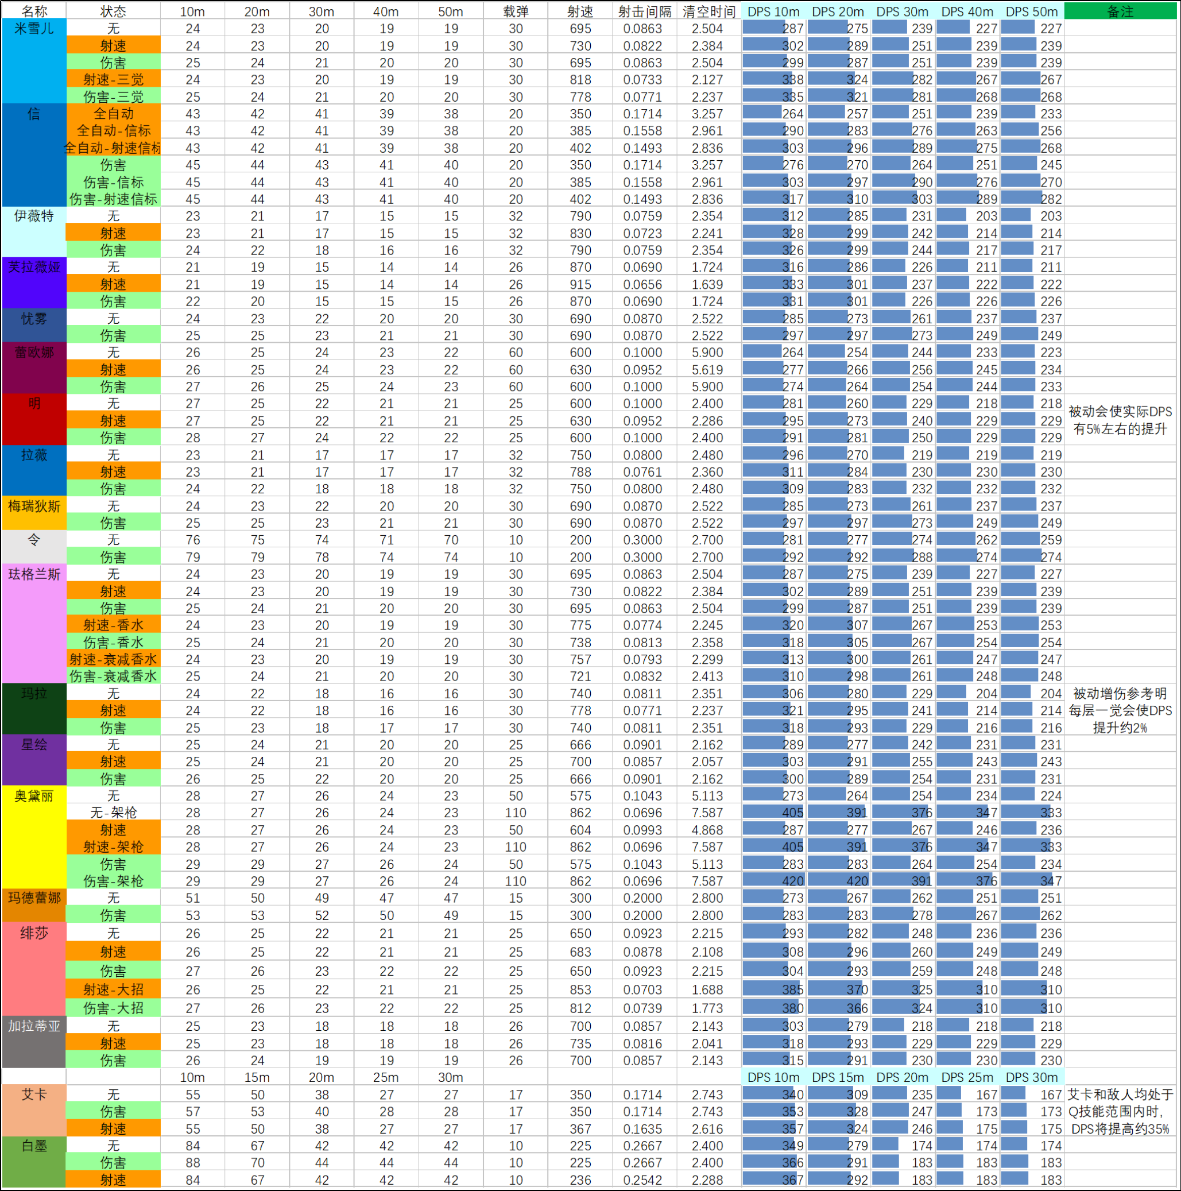
Task: Click the 射速-三觉 status cell
Action: coord(114,79)
